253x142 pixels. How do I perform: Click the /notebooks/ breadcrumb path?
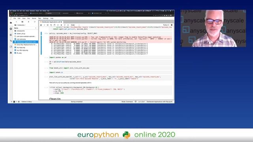[x=21, y=25]
